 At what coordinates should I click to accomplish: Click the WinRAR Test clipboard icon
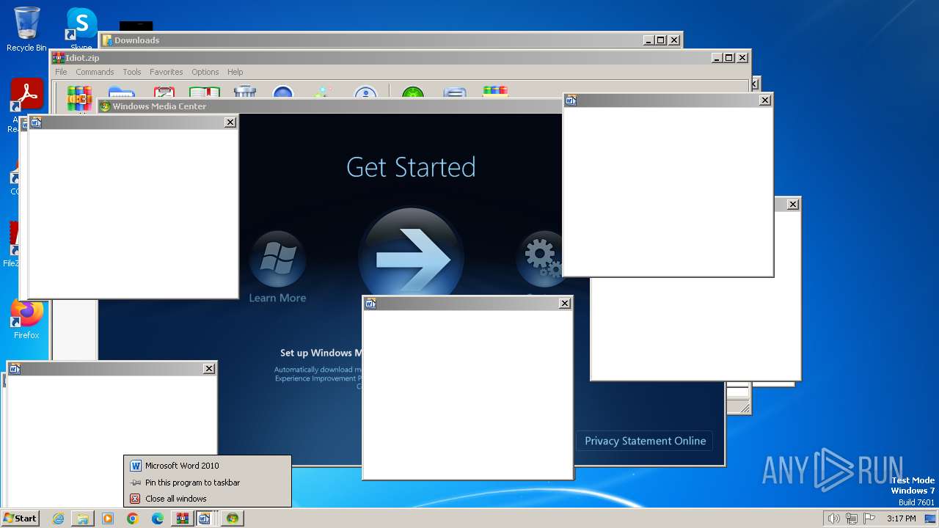(164, 92)
